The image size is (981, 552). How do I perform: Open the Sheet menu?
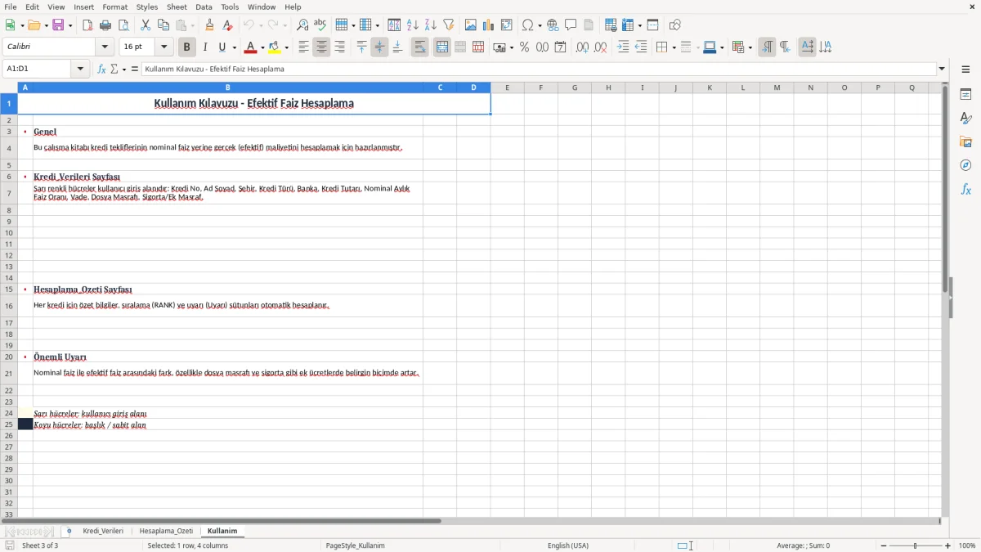click(177, 7)
